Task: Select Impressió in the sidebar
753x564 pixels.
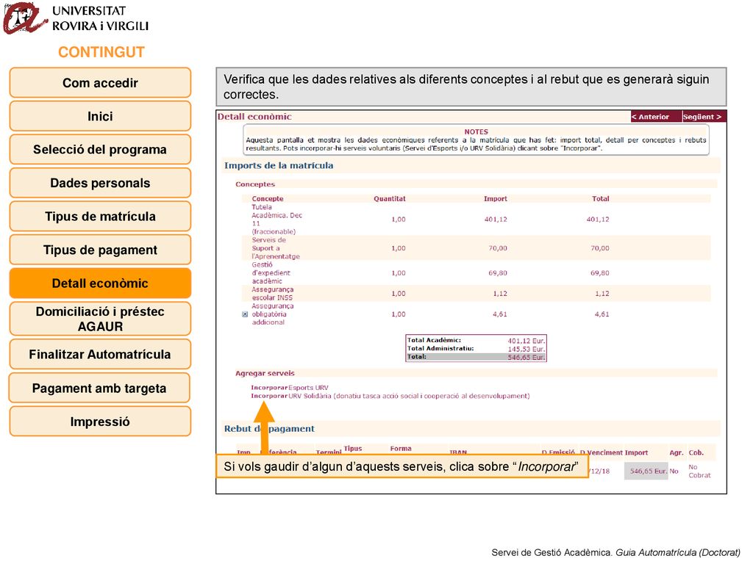Action: click(100, 422)
